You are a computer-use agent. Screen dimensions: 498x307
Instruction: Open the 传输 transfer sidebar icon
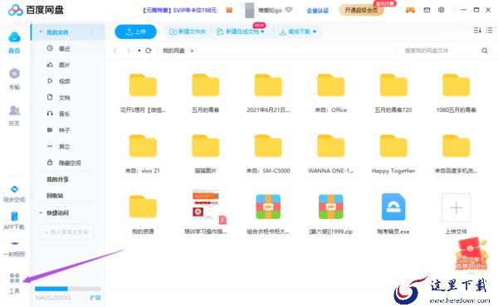[x=14, y=74]
